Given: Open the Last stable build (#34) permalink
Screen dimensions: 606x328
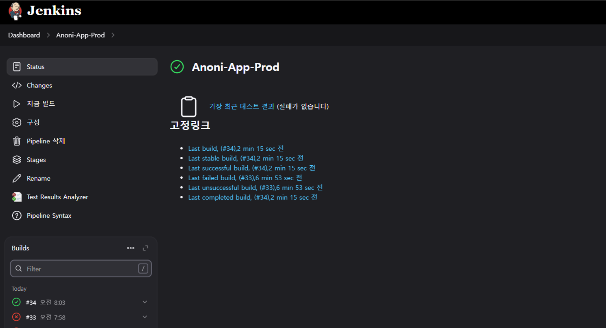Looking at the screenshot, I should 246,158.
